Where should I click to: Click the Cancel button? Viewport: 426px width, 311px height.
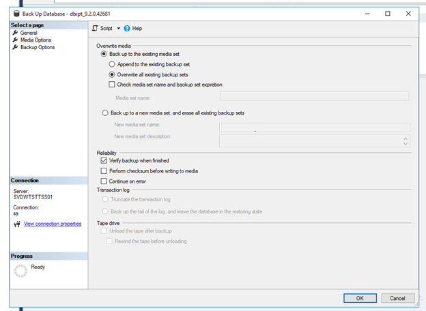tap(398, 298)
